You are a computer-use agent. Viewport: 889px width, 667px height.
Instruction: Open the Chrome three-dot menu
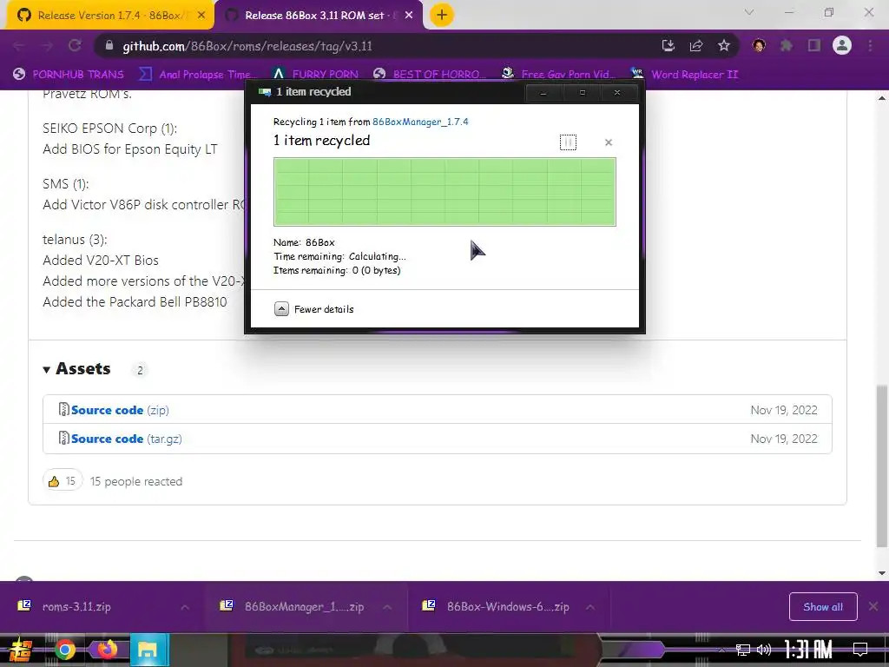[870, 46]
